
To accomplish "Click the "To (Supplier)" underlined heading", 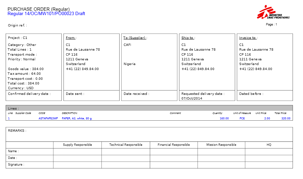I will (x=135, y=38).
